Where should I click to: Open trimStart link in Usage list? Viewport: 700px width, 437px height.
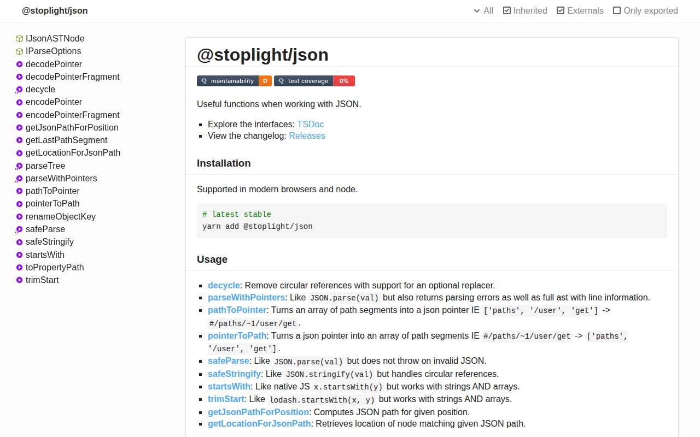(226, 399)
